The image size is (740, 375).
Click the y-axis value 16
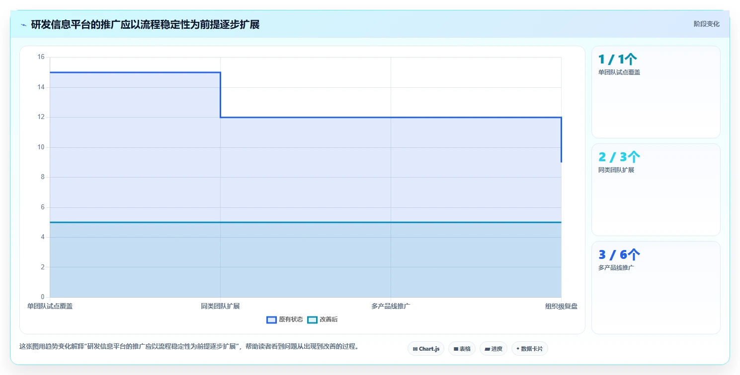pyautogui.click(x=41, y=57)
